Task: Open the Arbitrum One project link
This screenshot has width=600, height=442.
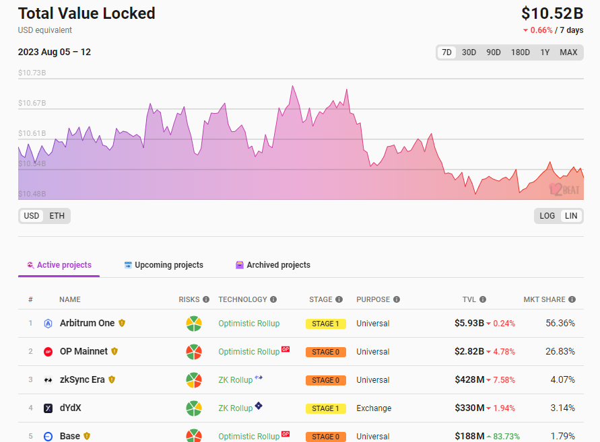Action: [x=87, y=324]
